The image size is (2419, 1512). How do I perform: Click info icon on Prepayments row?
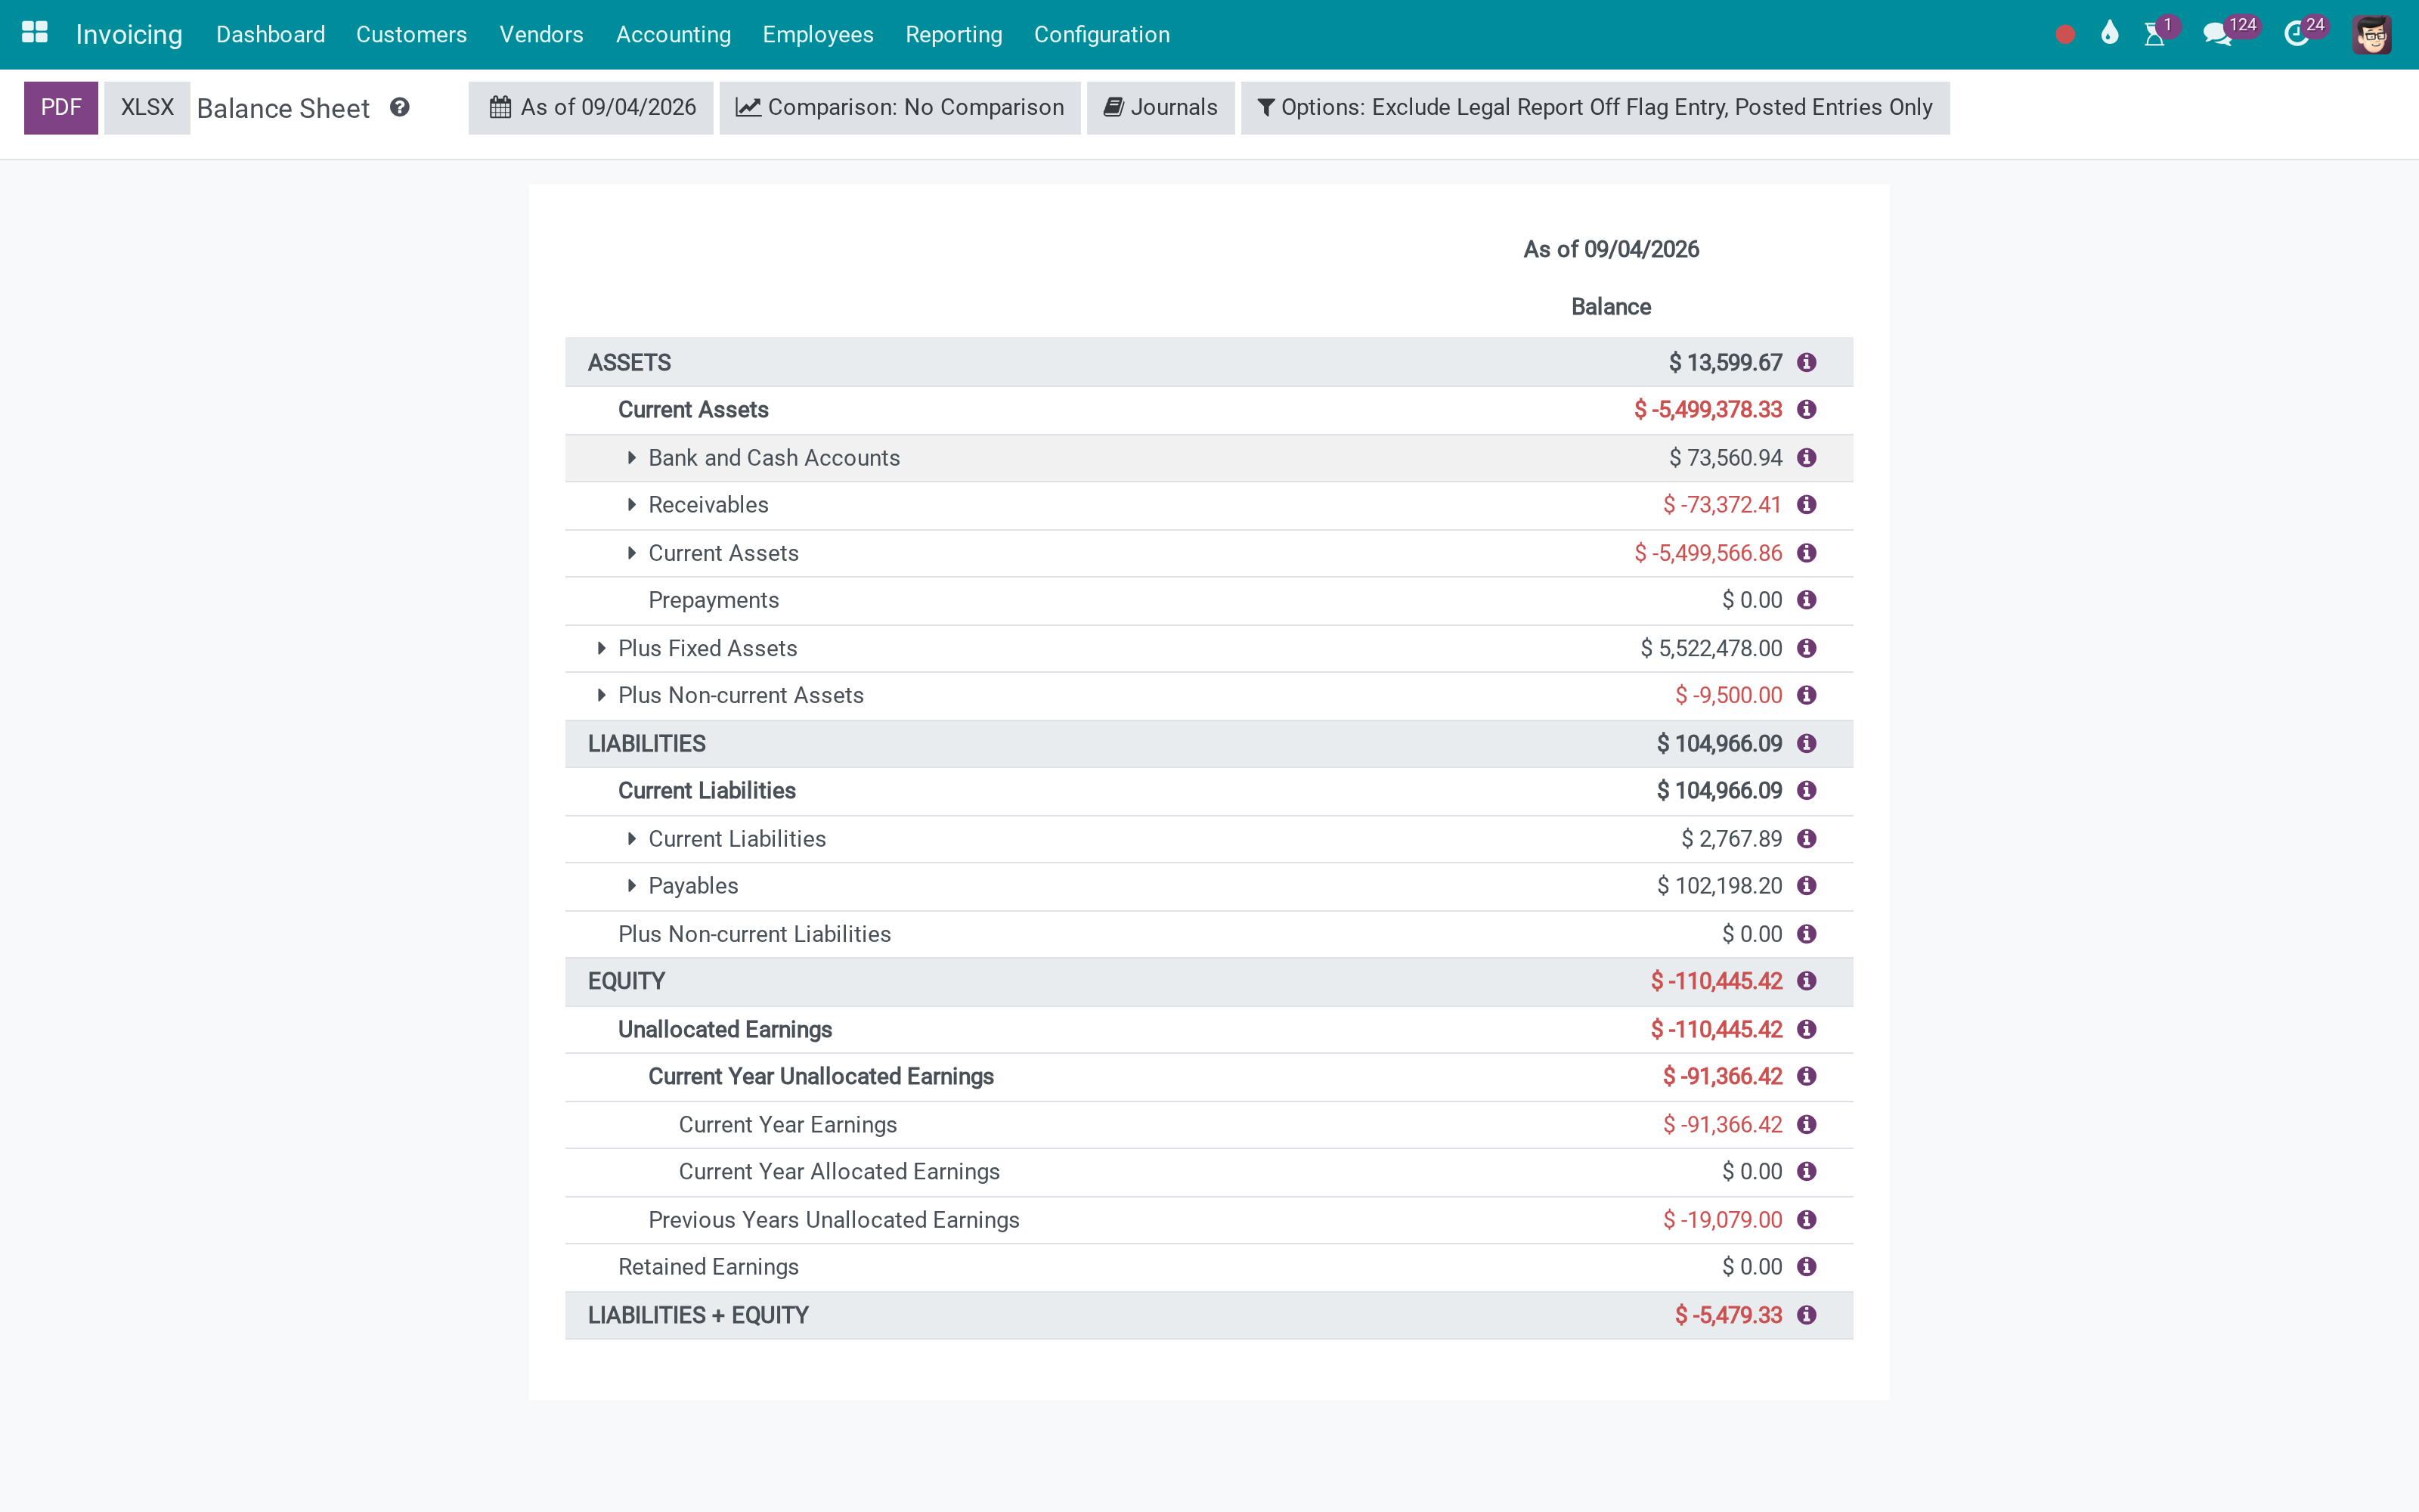(1806, 600)
